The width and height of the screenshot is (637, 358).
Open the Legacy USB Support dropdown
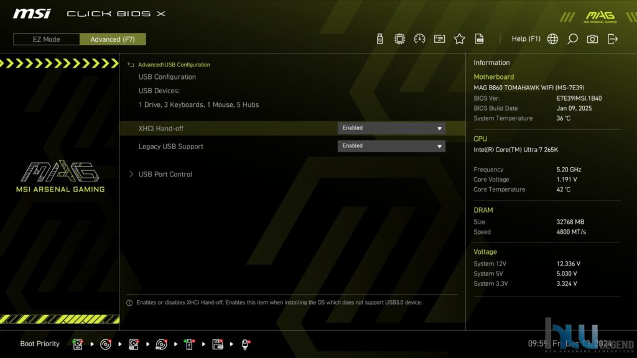(x=391, y=146)
